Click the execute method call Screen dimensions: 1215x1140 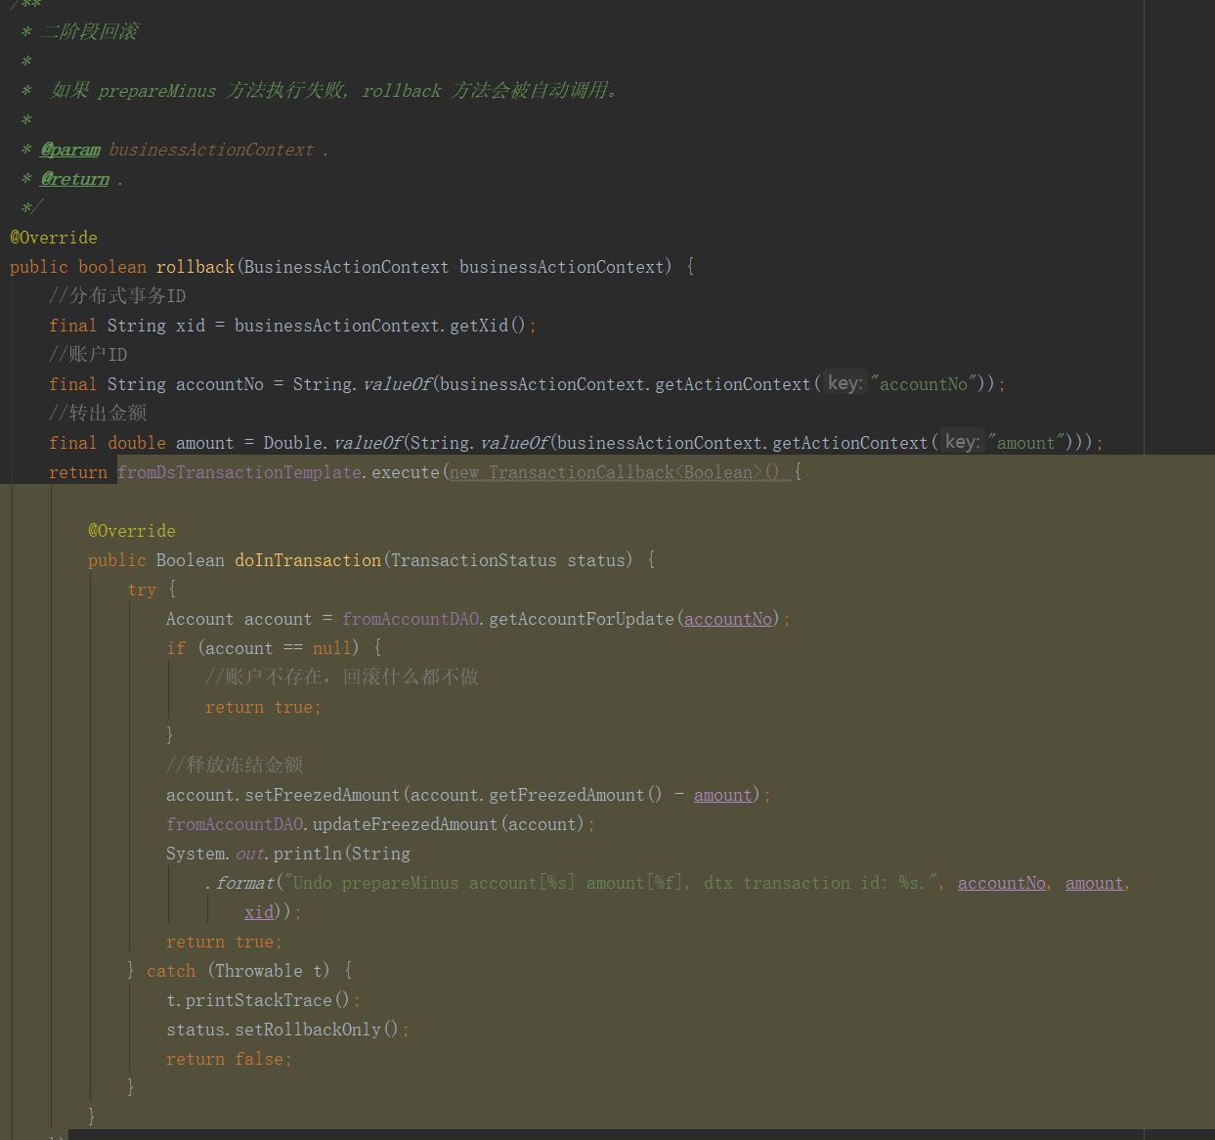406,472
